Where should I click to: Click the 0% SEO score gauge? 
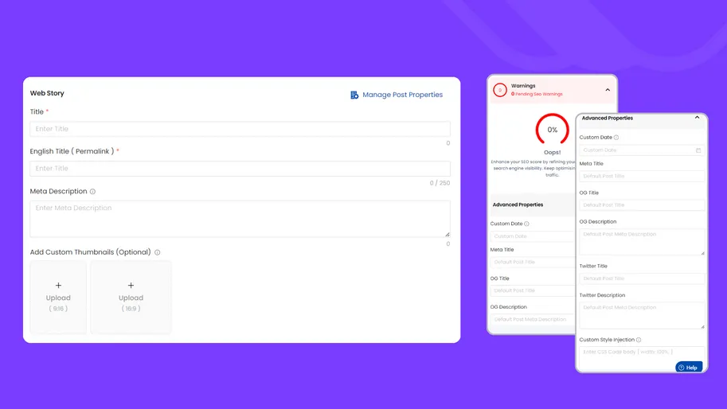[x=552, y=130]
